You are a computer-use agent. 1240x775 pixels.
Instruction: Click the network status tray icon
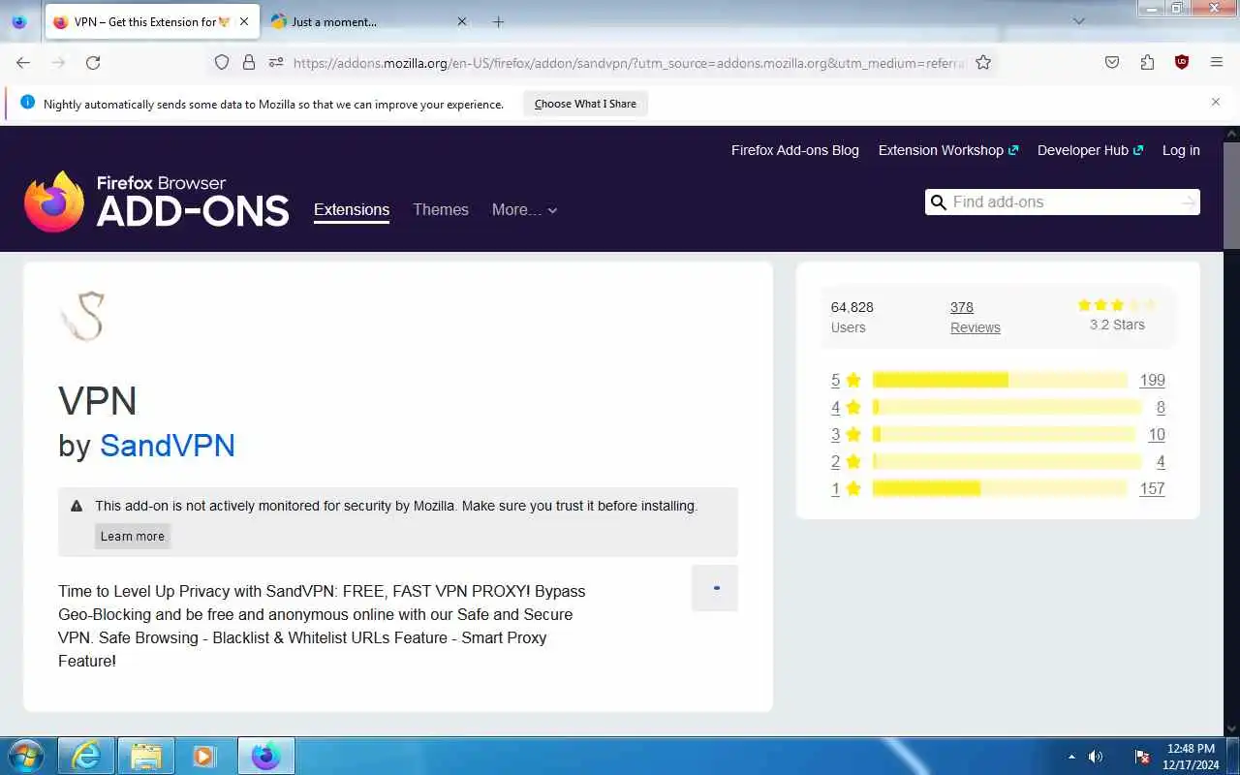click(1142, 757)
